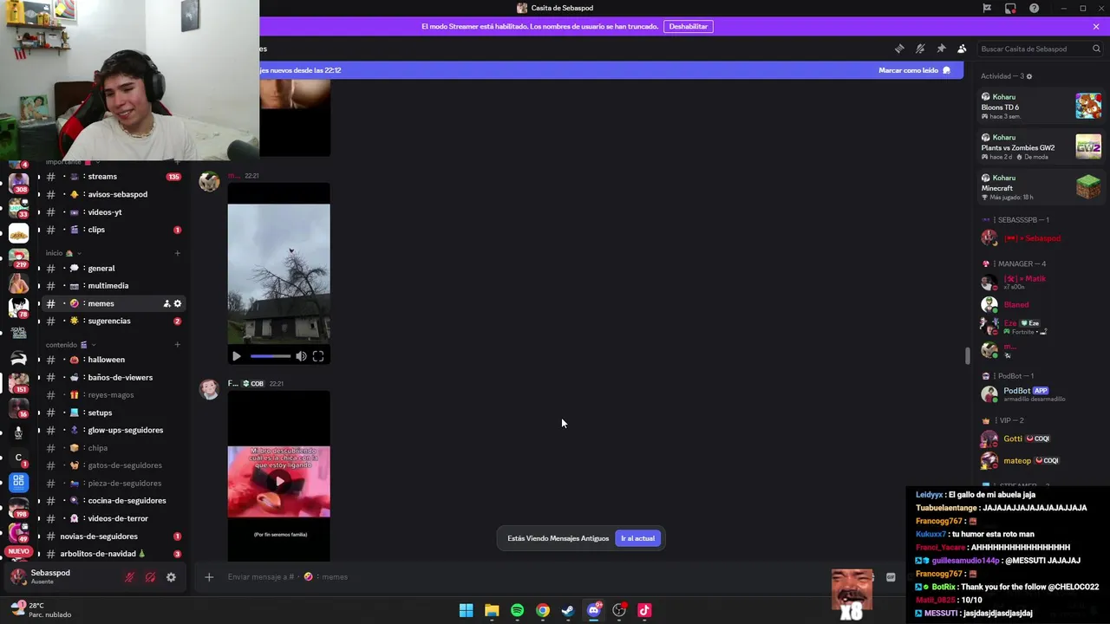Open Koharu Plants vs Zombies GW2 activity
This screenshot has height=624, width=1110.
click(1041, 147)
